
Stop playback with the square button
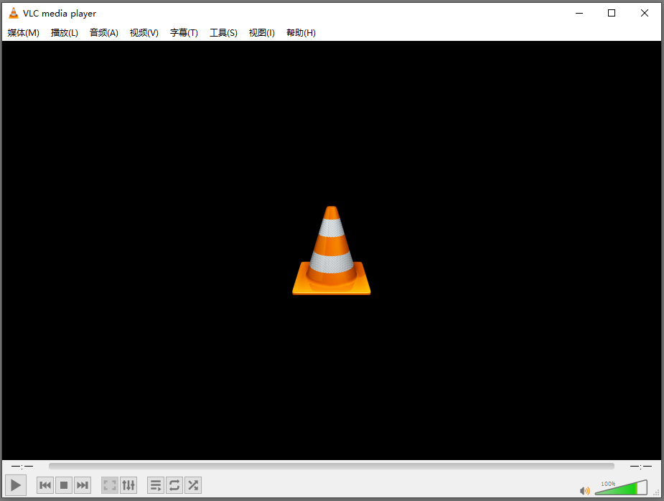pos(64,485)
